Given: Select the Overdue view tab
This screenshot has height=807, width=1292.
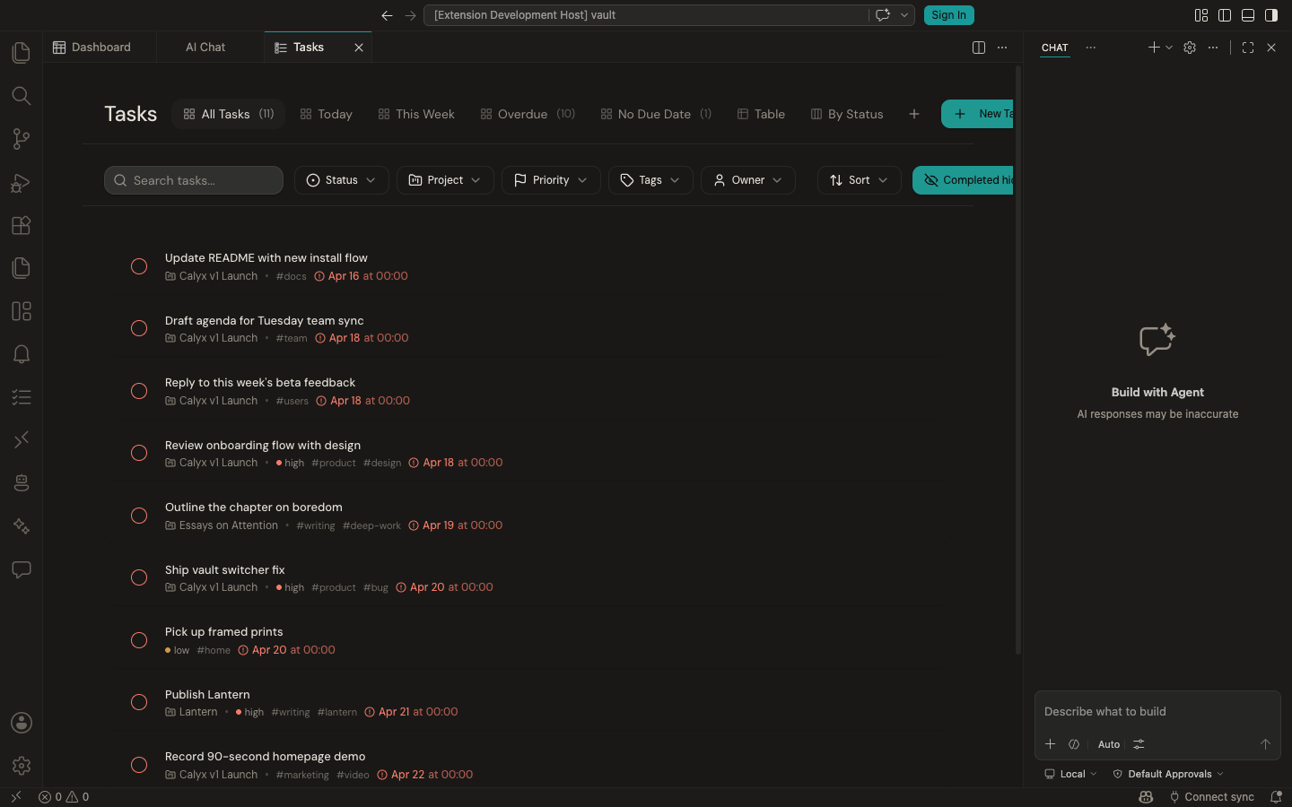Looking at the screenshot, I should tap(528, 114).
